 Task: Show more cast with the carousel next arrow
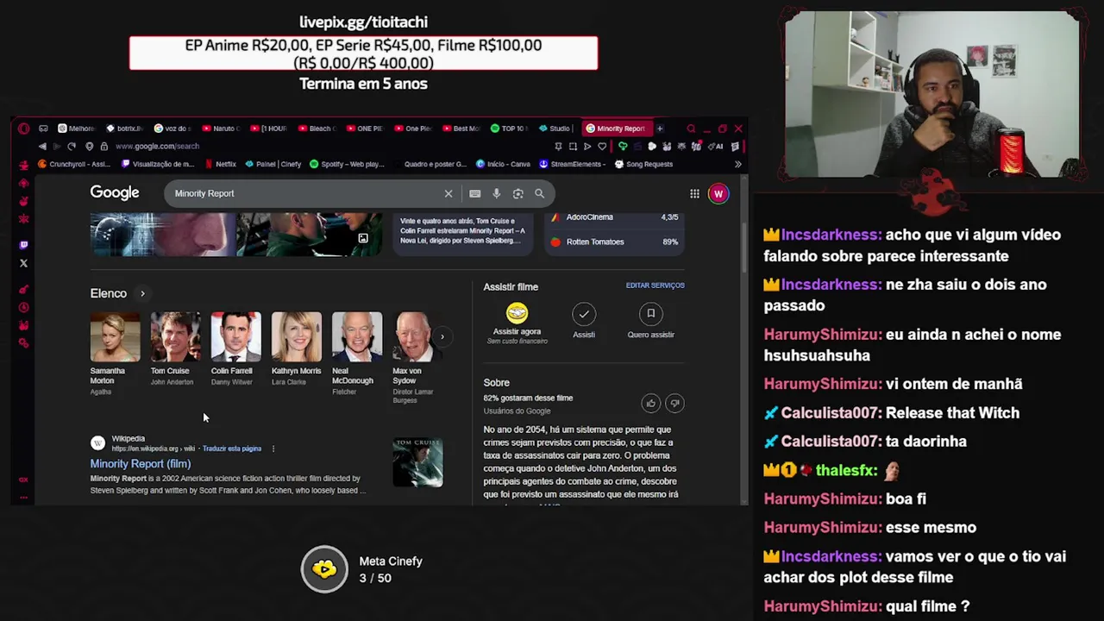pos(442,337)
